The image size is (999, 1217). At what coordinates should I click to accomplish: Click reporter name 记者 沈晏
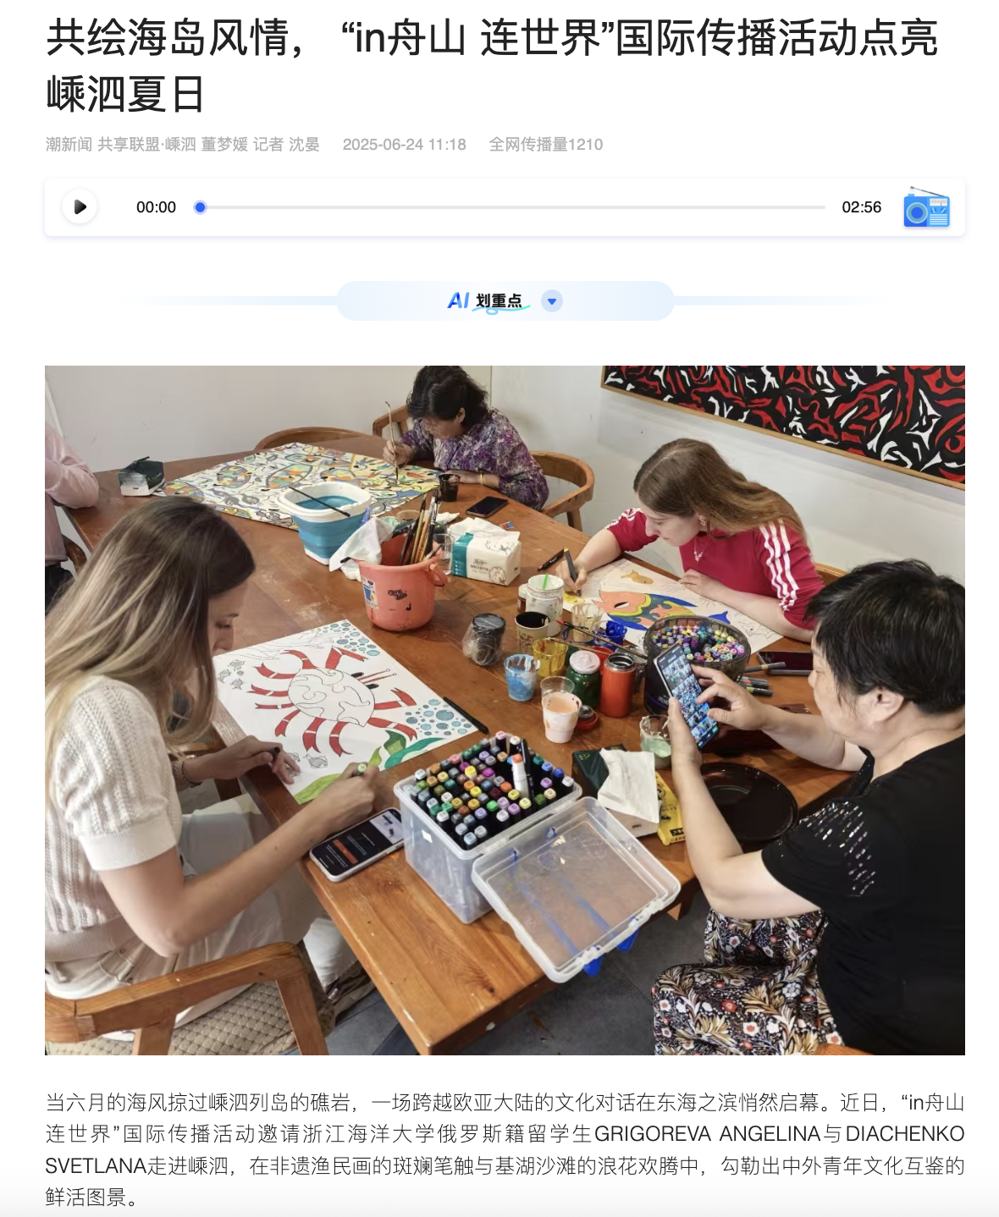[x=286, y=145]
